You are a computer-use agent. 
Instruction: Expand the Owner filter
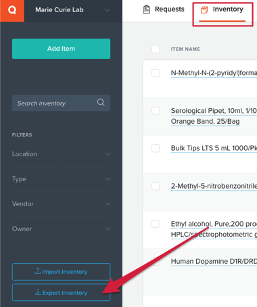point(61,229)
